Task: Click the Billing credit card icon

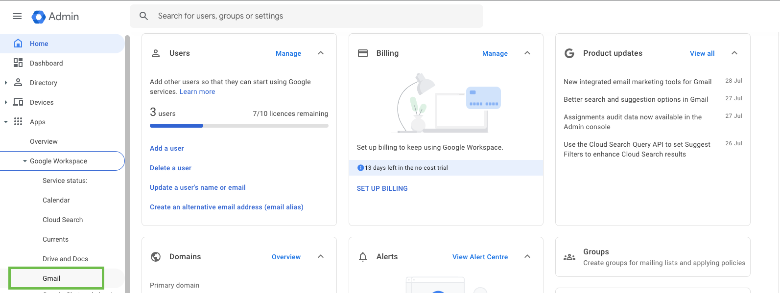Action: (363, 53)
